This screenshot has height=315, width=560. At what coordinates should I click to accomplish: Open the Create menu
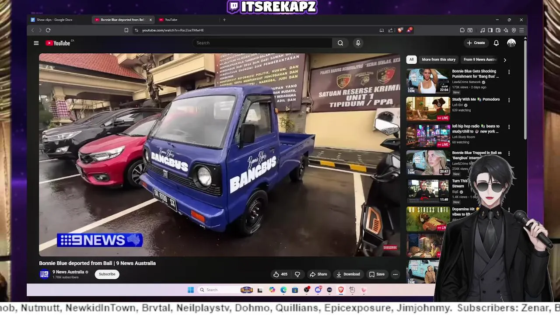tap(476, 43)
